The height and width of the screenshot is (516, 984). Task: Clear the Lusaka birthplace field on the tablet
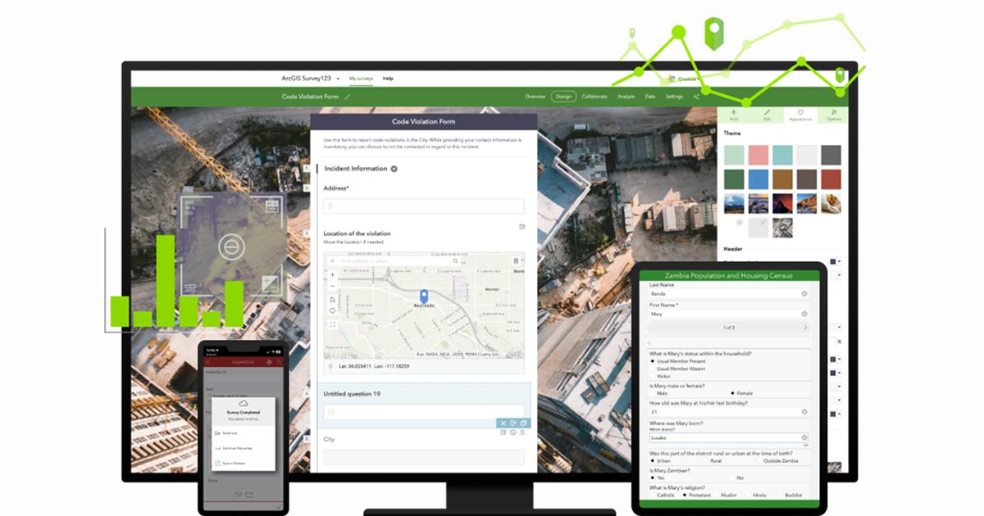tap(804, 438)
